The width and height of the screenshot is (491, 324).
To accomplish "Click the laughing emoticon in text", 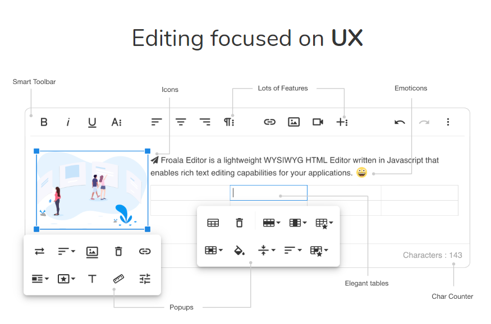I will (x=362, y=172).
